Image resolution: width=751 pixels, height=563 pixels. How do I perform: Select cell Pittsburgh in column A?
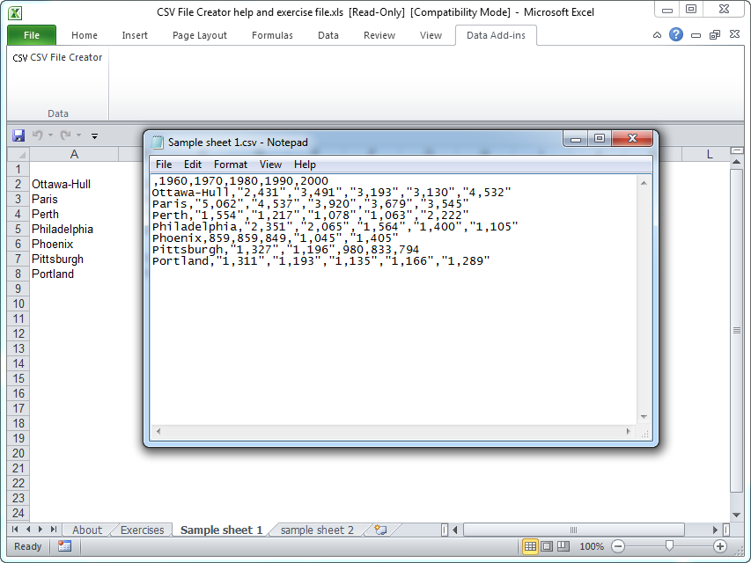pyautogui.click(x=74, y=259)
